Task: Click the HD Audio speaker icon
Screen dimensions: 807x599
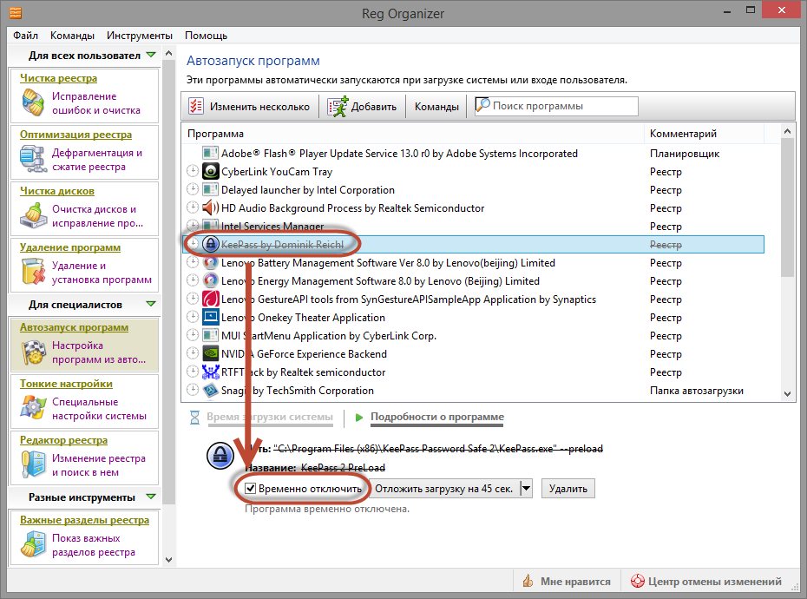Action: tap(210, 208)
